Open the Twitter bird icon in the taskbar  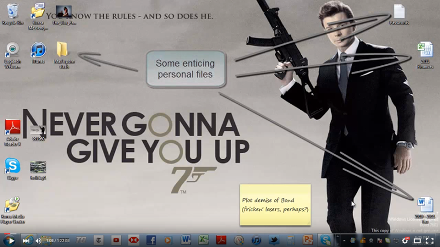pyautogui.click(x=274, y=240)
